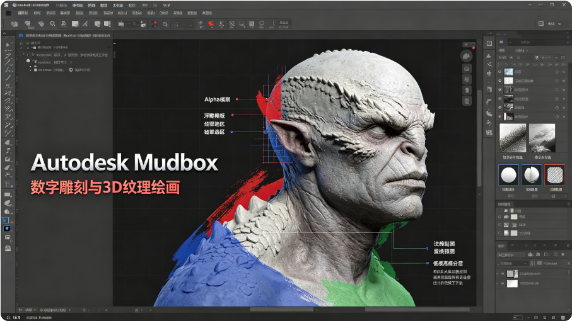Click the circular icon in the bottom-right status bar

536,318
